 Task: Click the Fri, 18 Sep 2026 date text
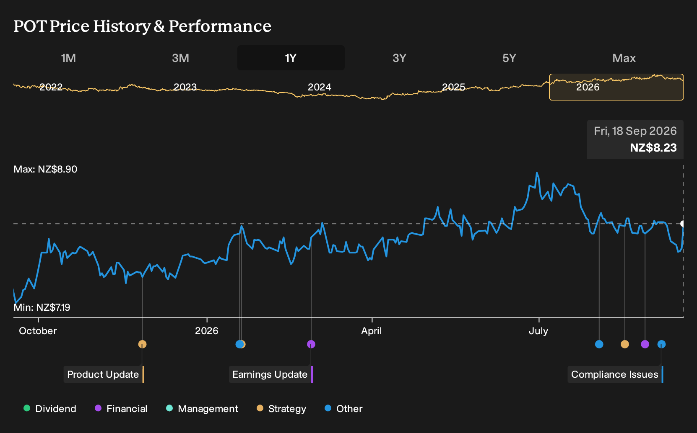tap(635, 131)
